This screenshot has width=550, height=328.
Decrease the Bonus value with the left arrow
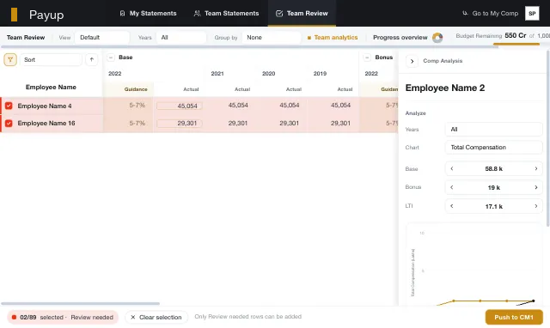click(x=452, y=187)
